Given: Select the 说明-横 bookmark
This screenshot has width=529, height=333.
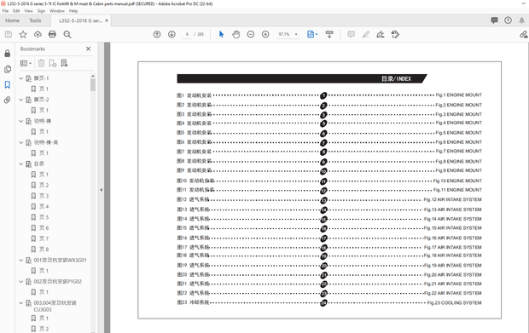Looking at the screenshot, I should point(43,121).
